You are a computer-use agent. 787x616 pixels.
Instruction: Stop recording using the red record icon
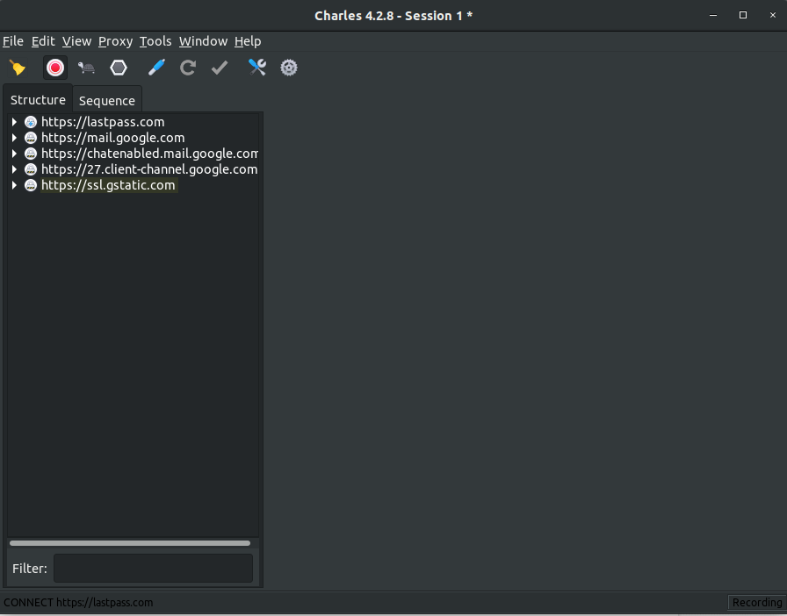click(54, 68)
